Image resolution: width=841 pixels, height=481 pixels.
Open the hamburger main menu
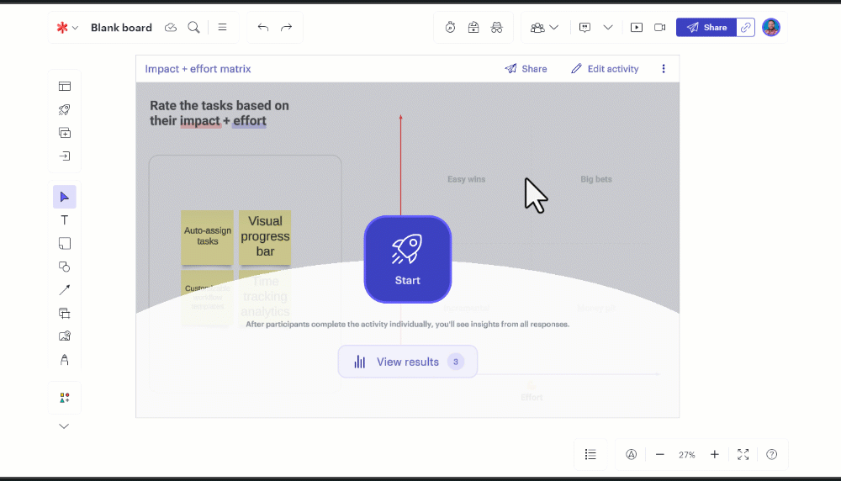pos(223,28)
